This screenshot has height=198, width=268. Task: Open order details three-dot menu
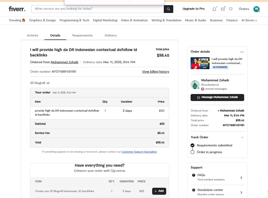click(x=242, y=52)
